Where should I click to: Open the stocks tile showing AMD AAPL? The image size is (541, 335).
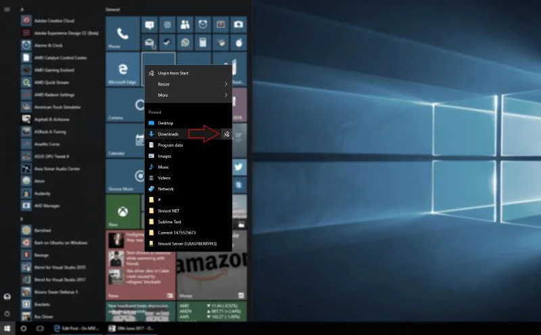(212, 311)
